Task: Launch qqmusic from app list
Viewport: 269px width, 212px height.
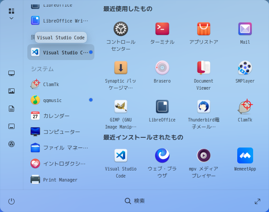Action: coord(61,100)
